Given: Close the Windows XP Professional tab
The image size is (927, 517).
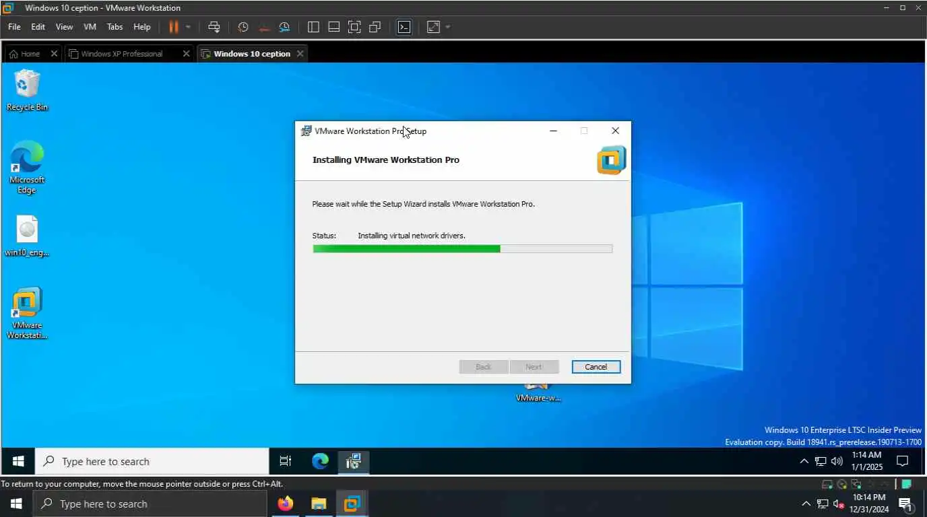Looking at the screenshot, I should pos(187,54).
